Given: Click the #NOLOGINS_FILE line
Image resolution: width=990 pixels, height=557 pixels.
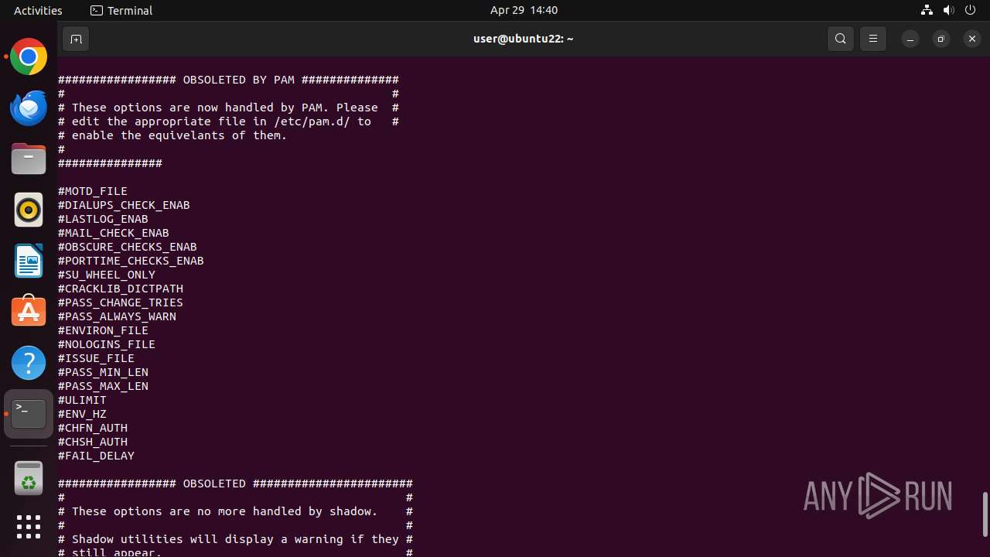Looking at the screenshot, I should click(x=107, y=344).
